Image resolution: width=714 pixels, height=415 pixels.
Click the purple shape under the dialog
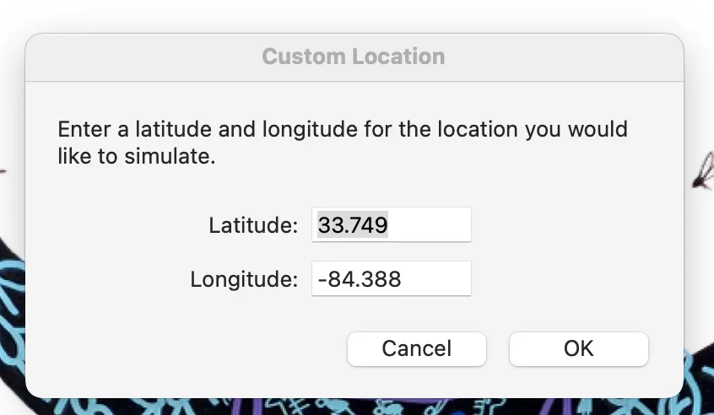pos(257,407)
